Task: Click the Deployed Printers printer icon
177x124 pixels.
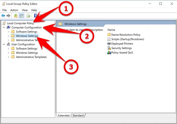Action: [109, 44]
